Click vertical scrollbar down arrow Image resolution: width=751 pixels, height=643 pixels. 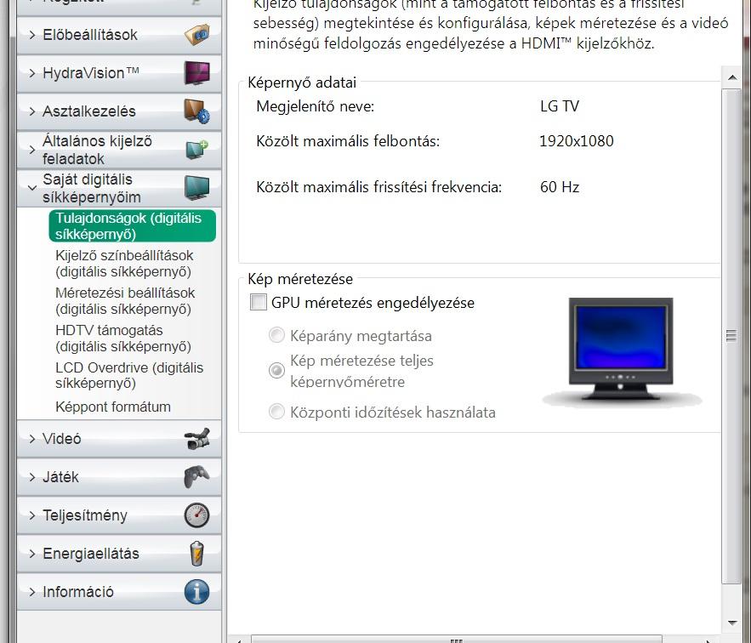tap(731, 623)
